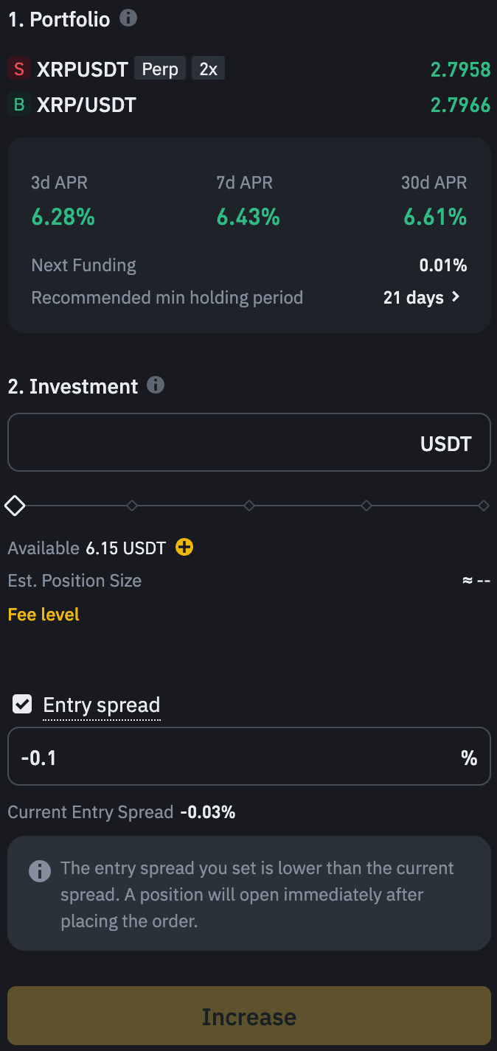
Task: Click the Perp tag on XRPUSDT
Action: click(x=160, y=69)
